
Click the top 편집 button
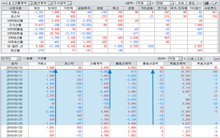click(191, 3)
